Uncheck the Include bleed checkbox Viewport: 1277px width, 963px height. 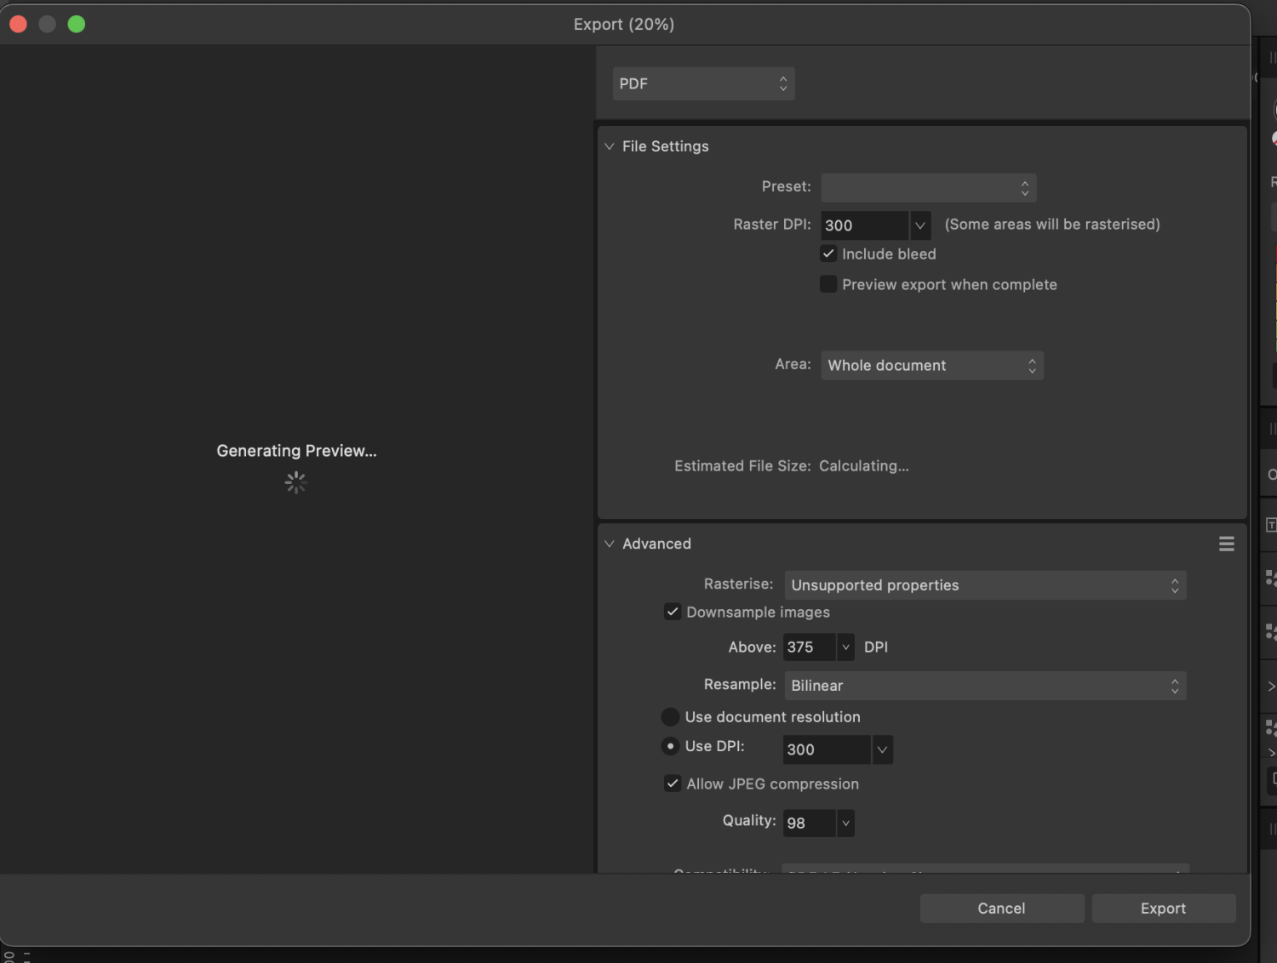(x=828, y=254)
